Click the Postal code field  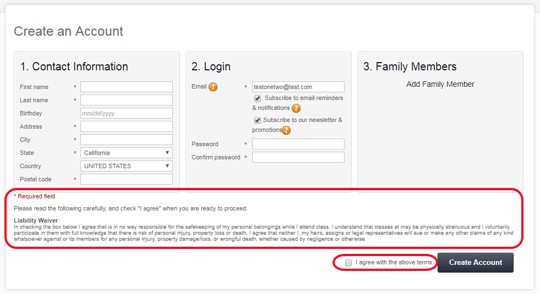(127, 179)
